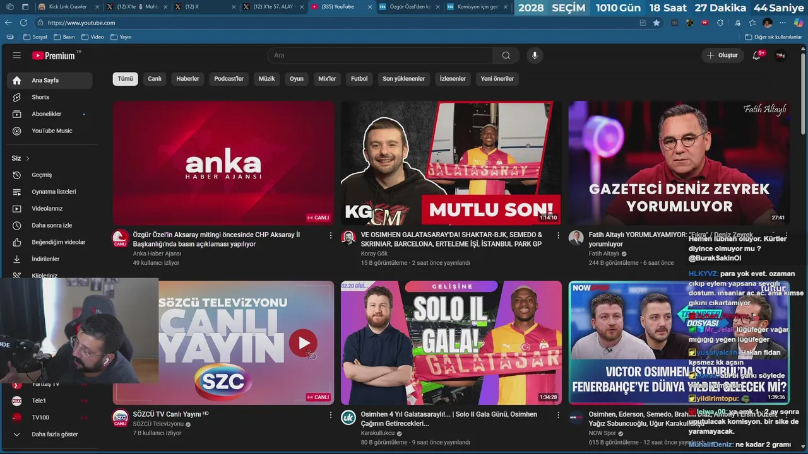Select the Müzik filter chip

267,79
